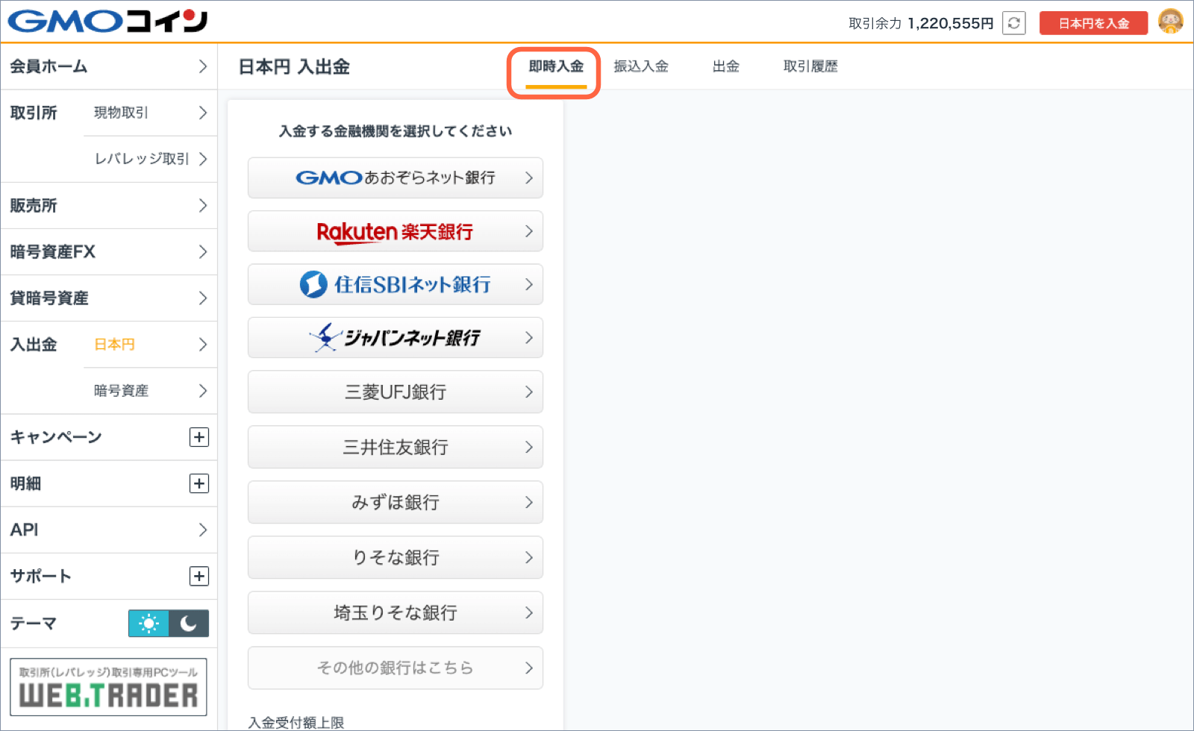This screenshot has width=1194, height=731.
Task: Choose GMOあおぞらネット銀行
Action: click(396, 178)
